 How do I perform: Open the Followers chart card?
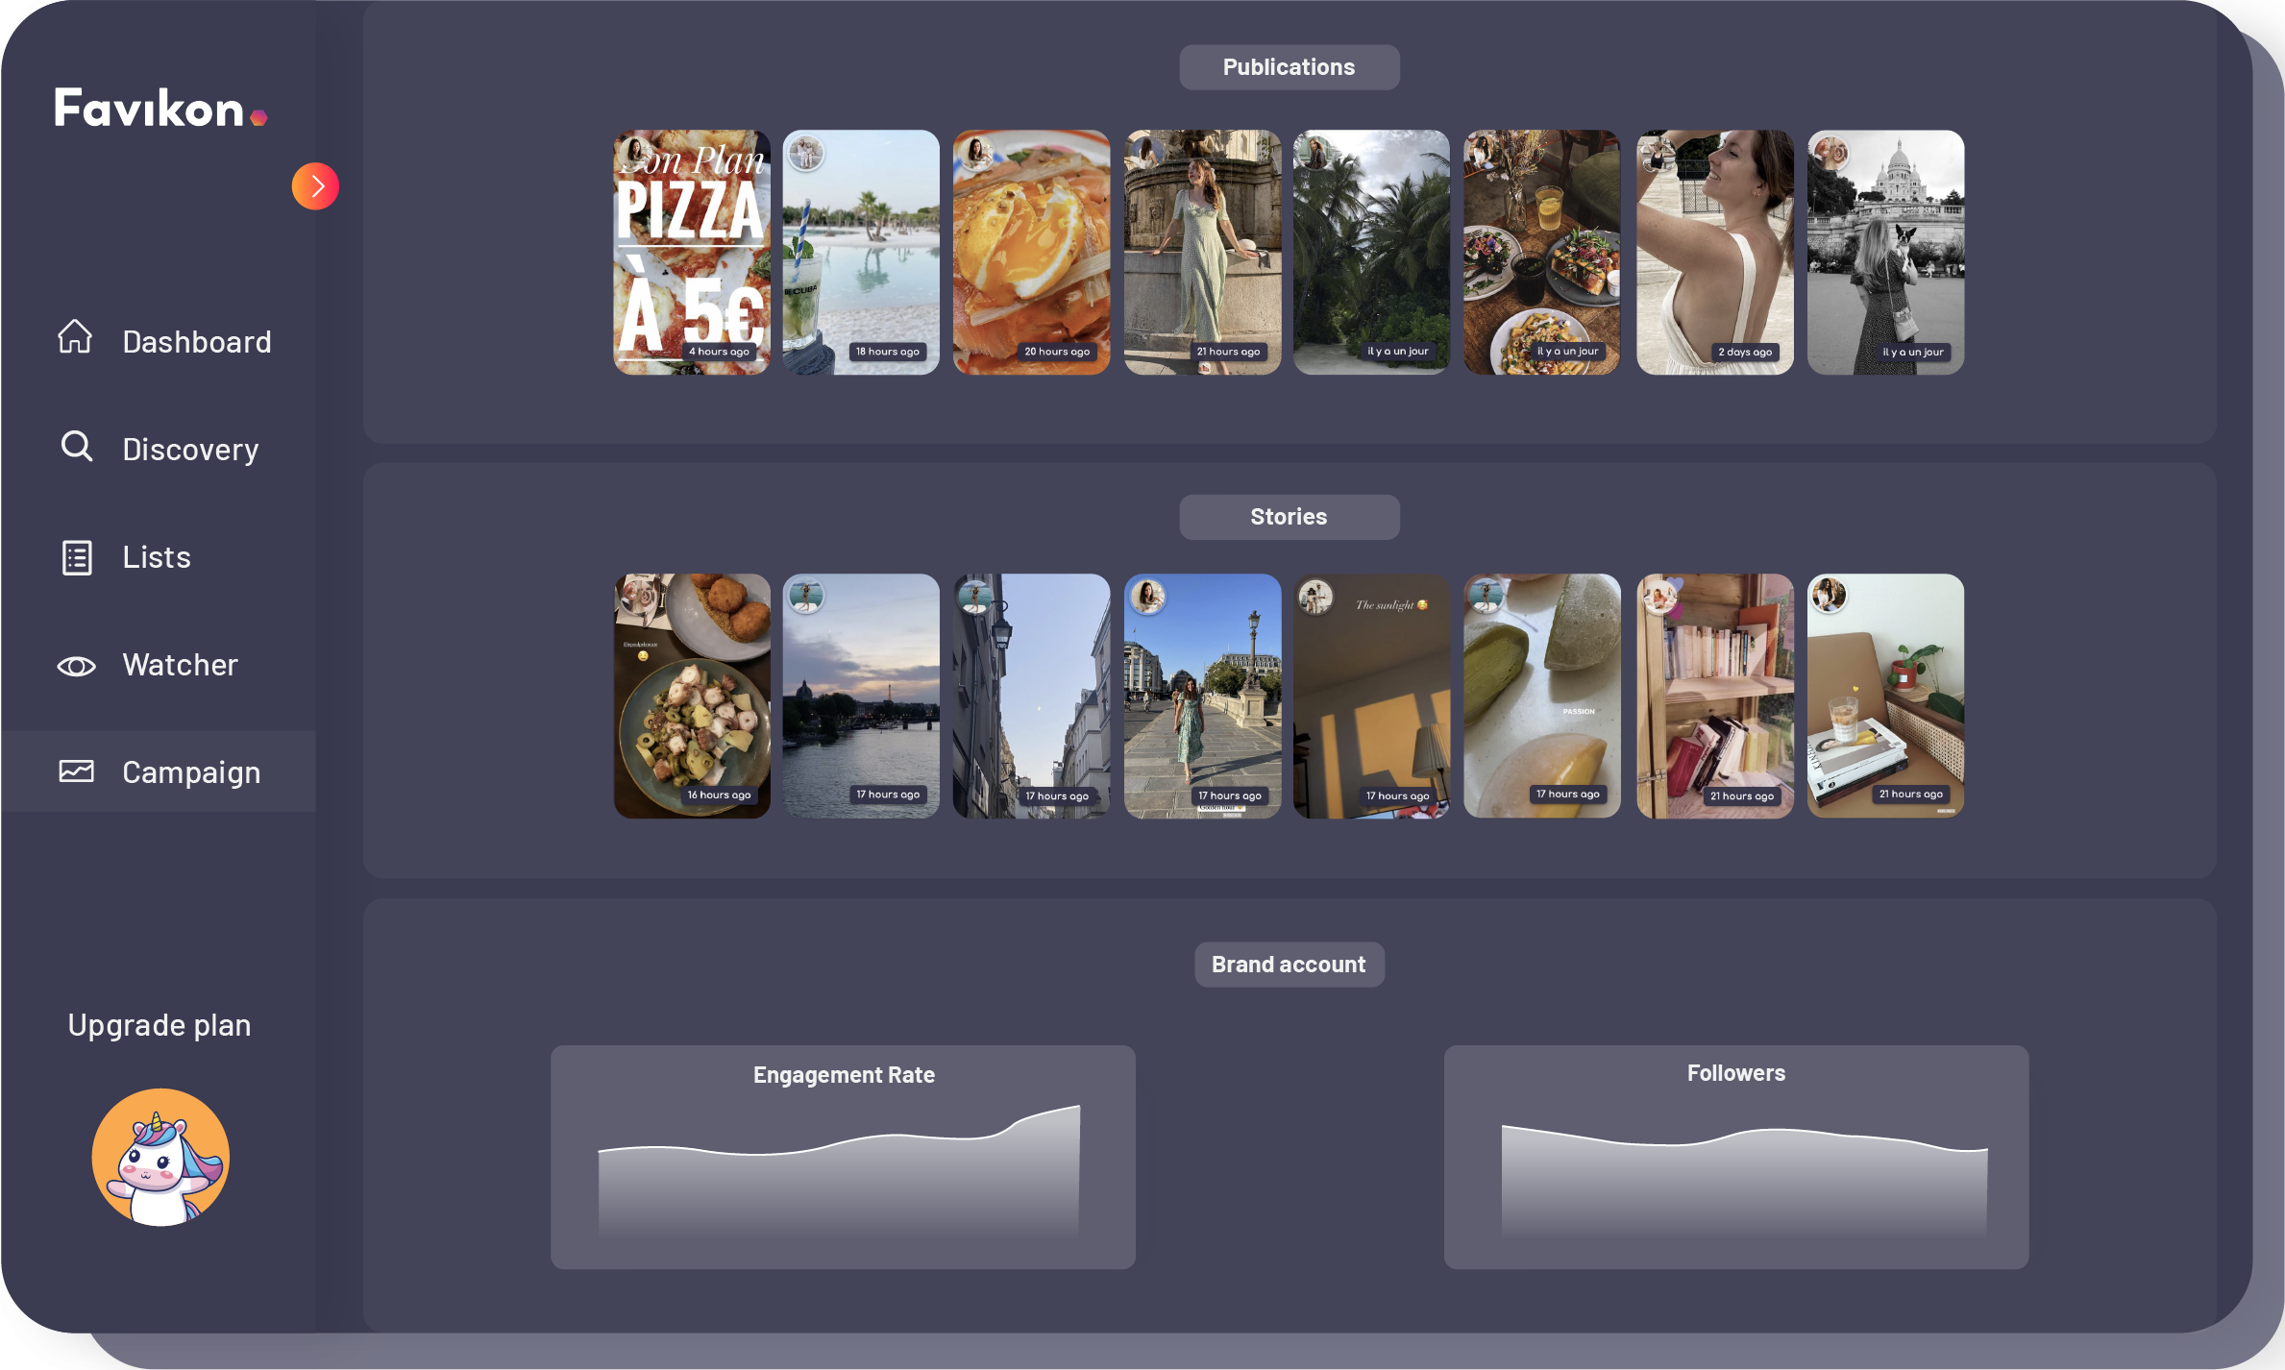[1735, 1157]
